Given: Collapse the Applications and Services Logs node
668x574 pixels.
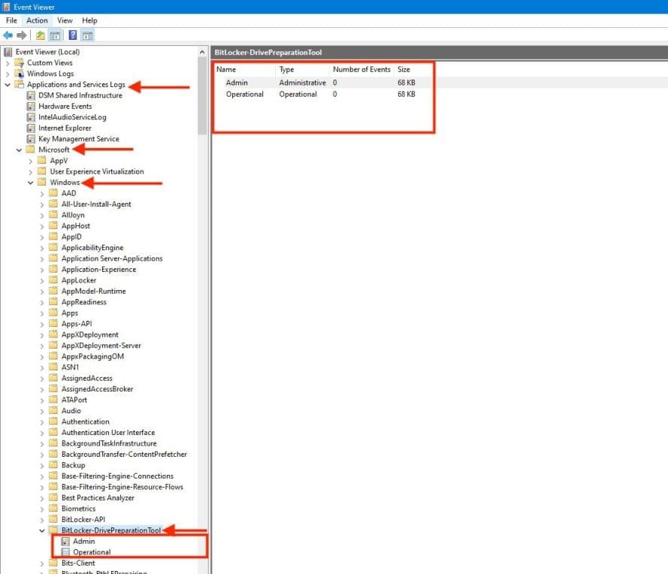Looking at the screenshot, I should coord(8,85).
